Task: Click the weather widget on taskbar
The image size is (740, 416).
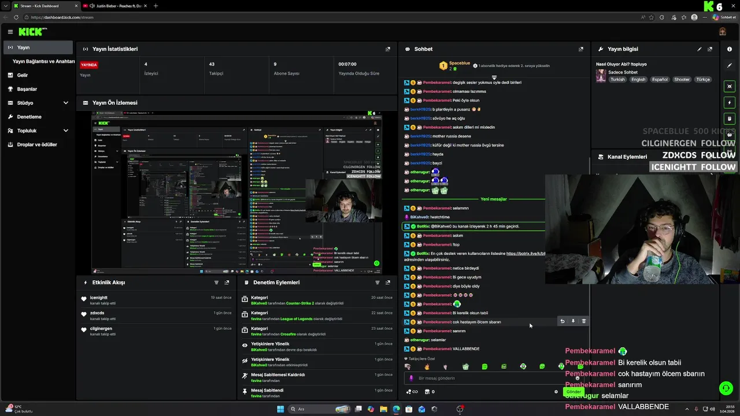Action: point(18,409)
